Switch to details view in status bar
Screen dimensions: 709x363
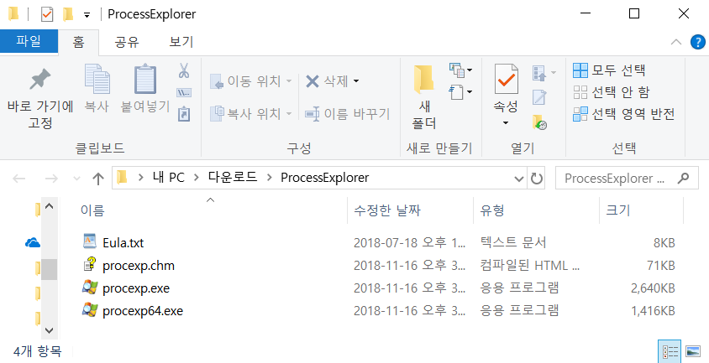coord(670,352)
